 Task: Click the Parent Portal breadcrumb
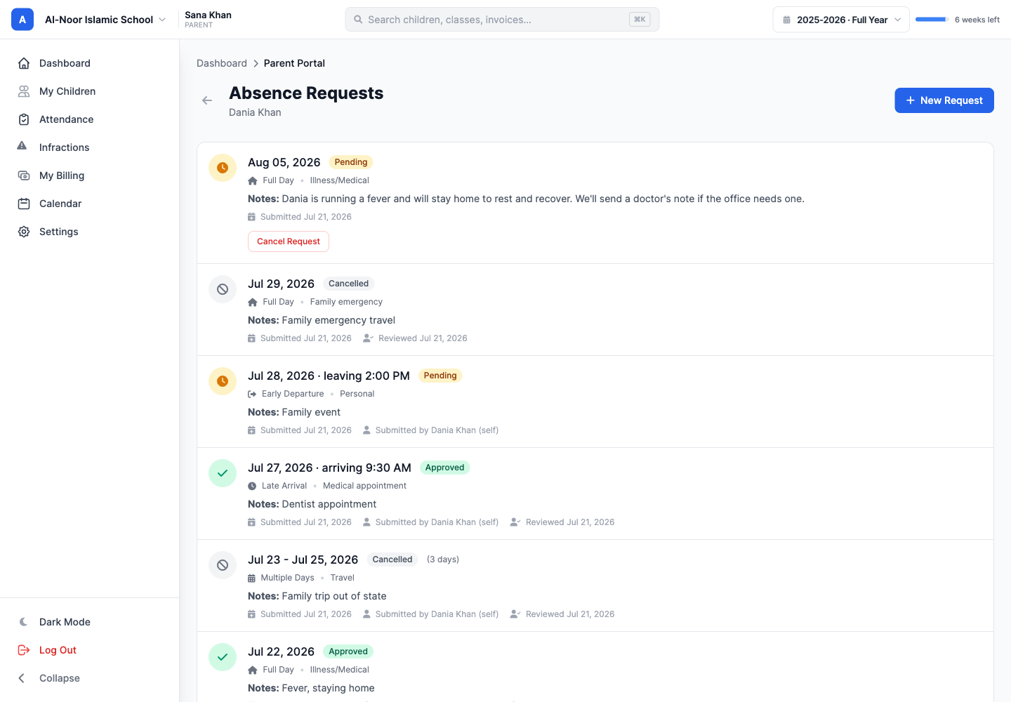tap(294, 63)
